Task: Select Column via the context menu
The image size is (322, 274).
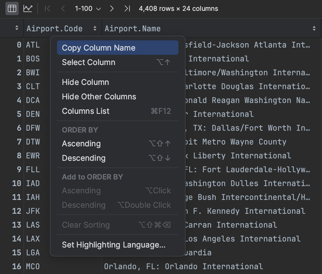Action: (88, 62)
